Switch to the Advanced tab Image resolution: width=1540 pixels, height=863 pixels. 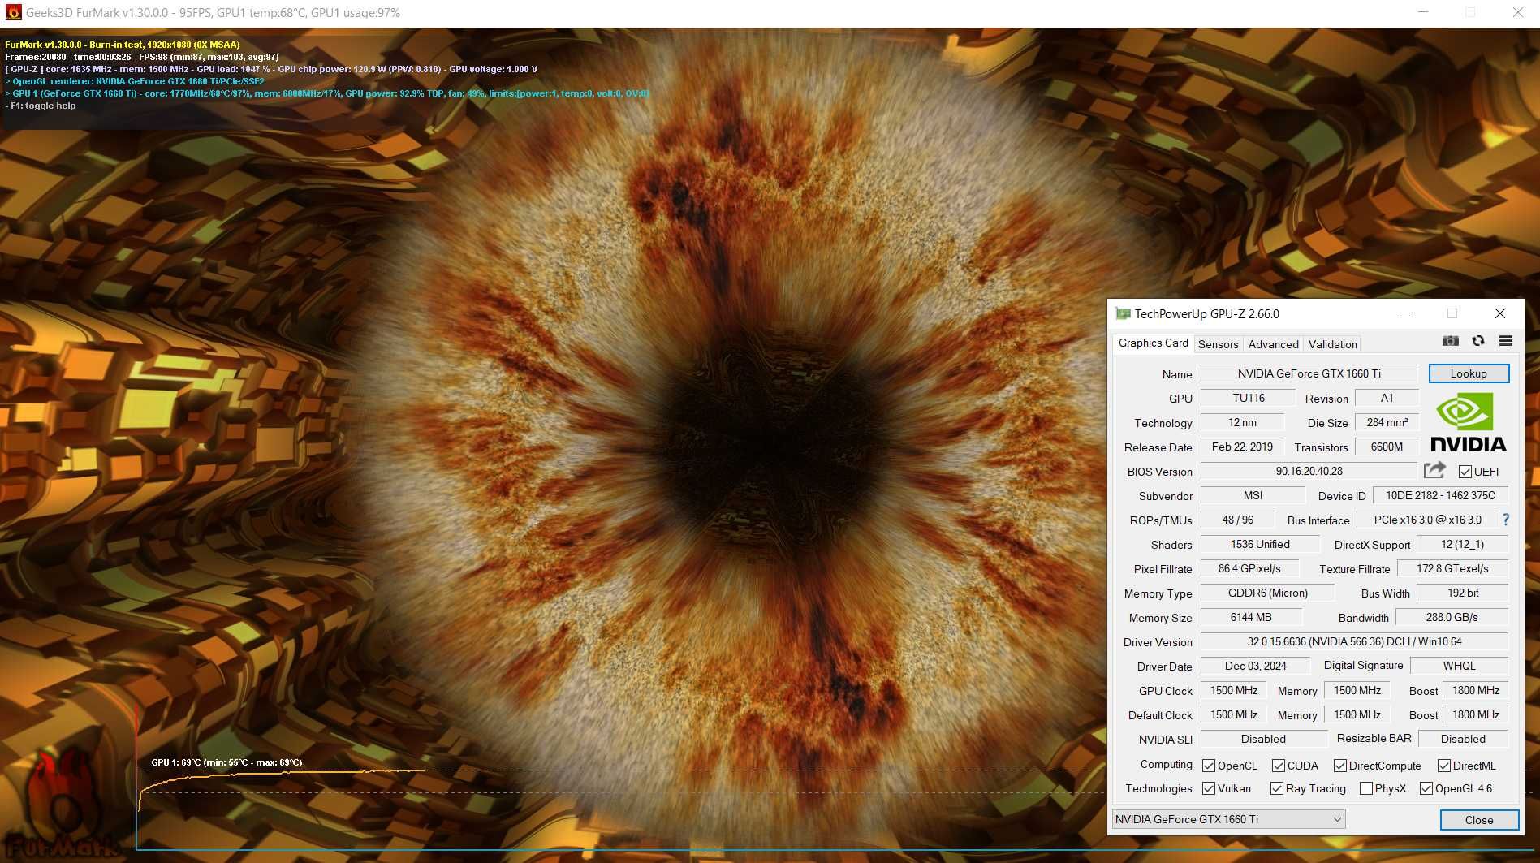pos(1273,344)
